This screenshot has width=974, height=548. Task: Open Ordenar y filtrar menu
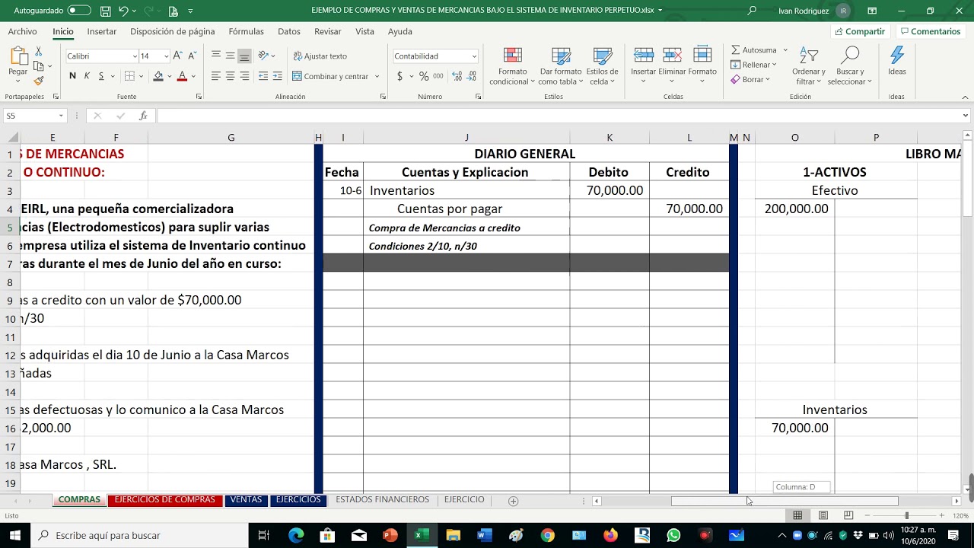[808, 66]
